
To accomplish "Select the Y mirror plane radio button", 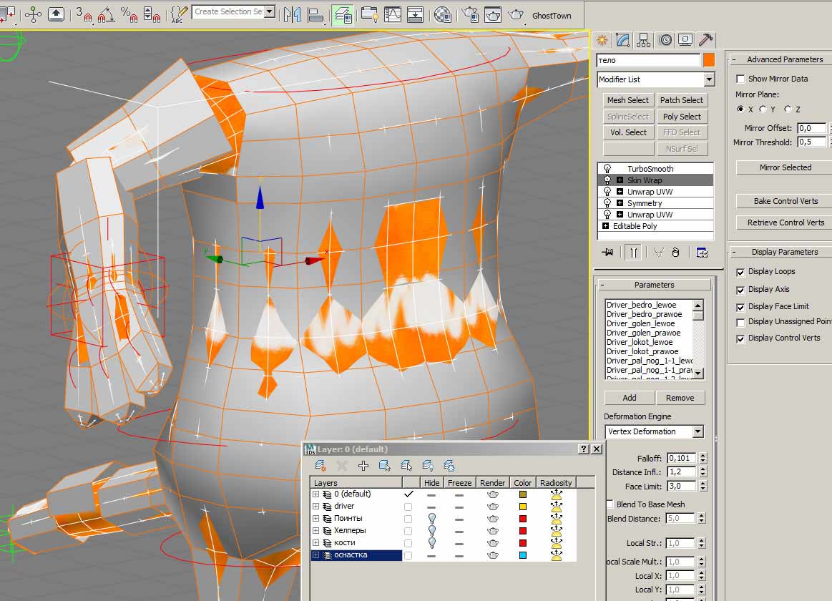I will tap(763, 109).
